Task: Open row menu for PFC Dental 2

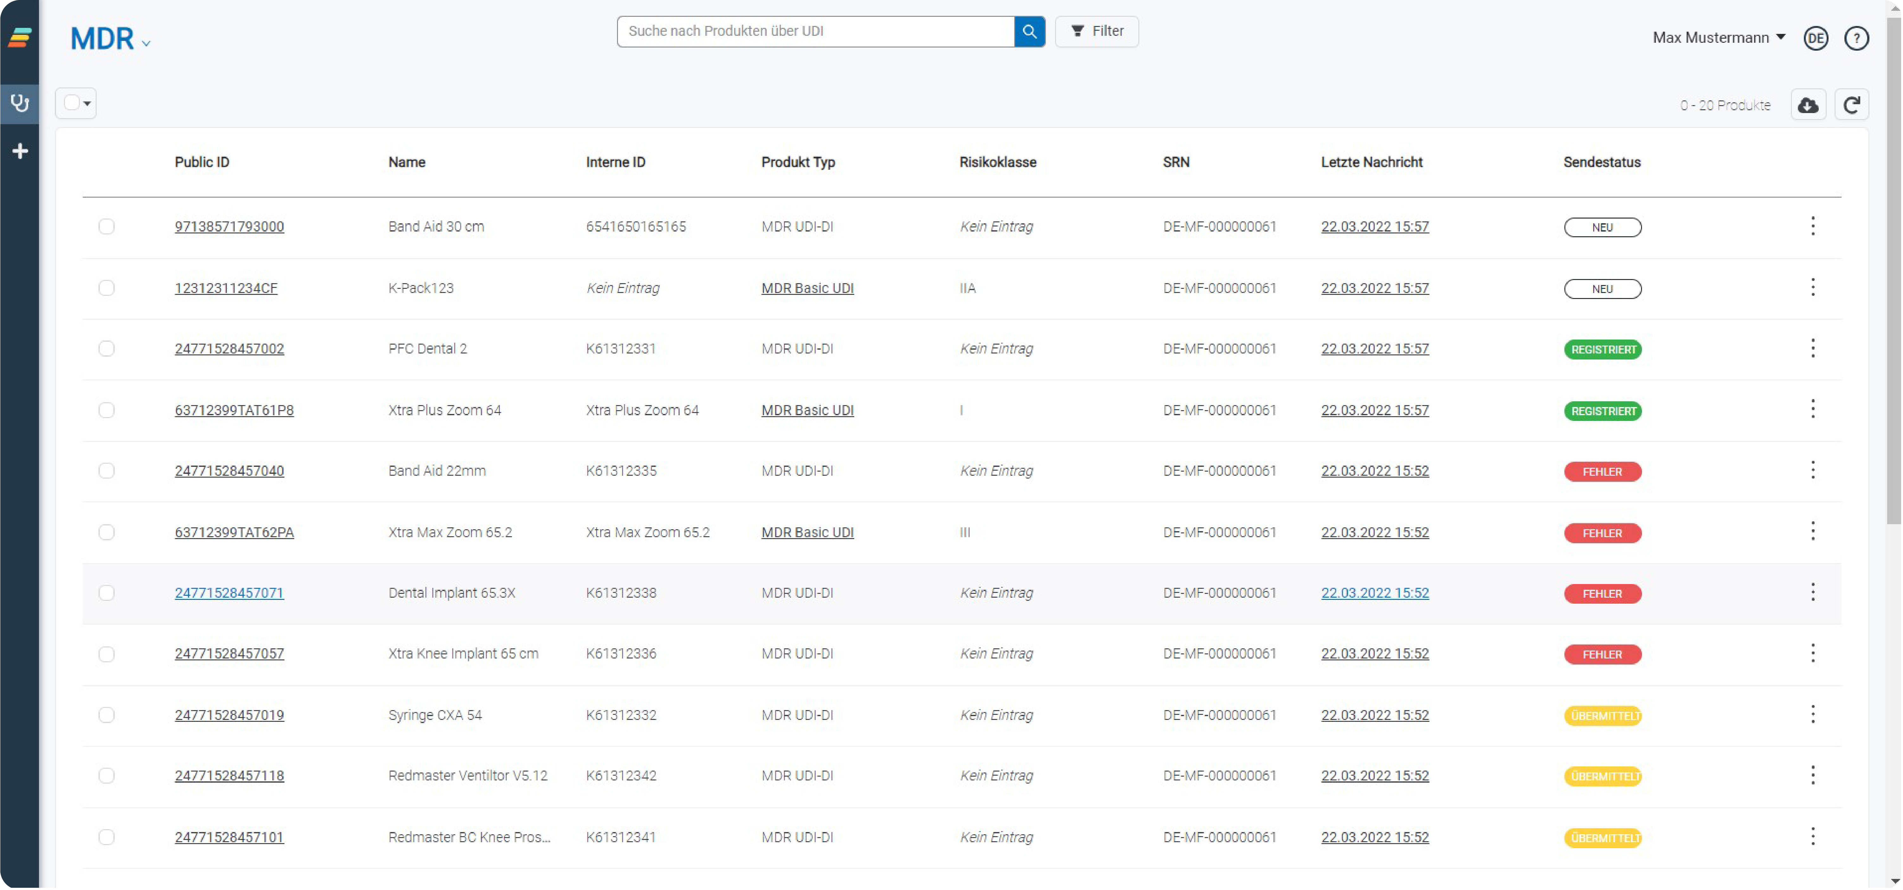Action: (x=1812, y=348)
